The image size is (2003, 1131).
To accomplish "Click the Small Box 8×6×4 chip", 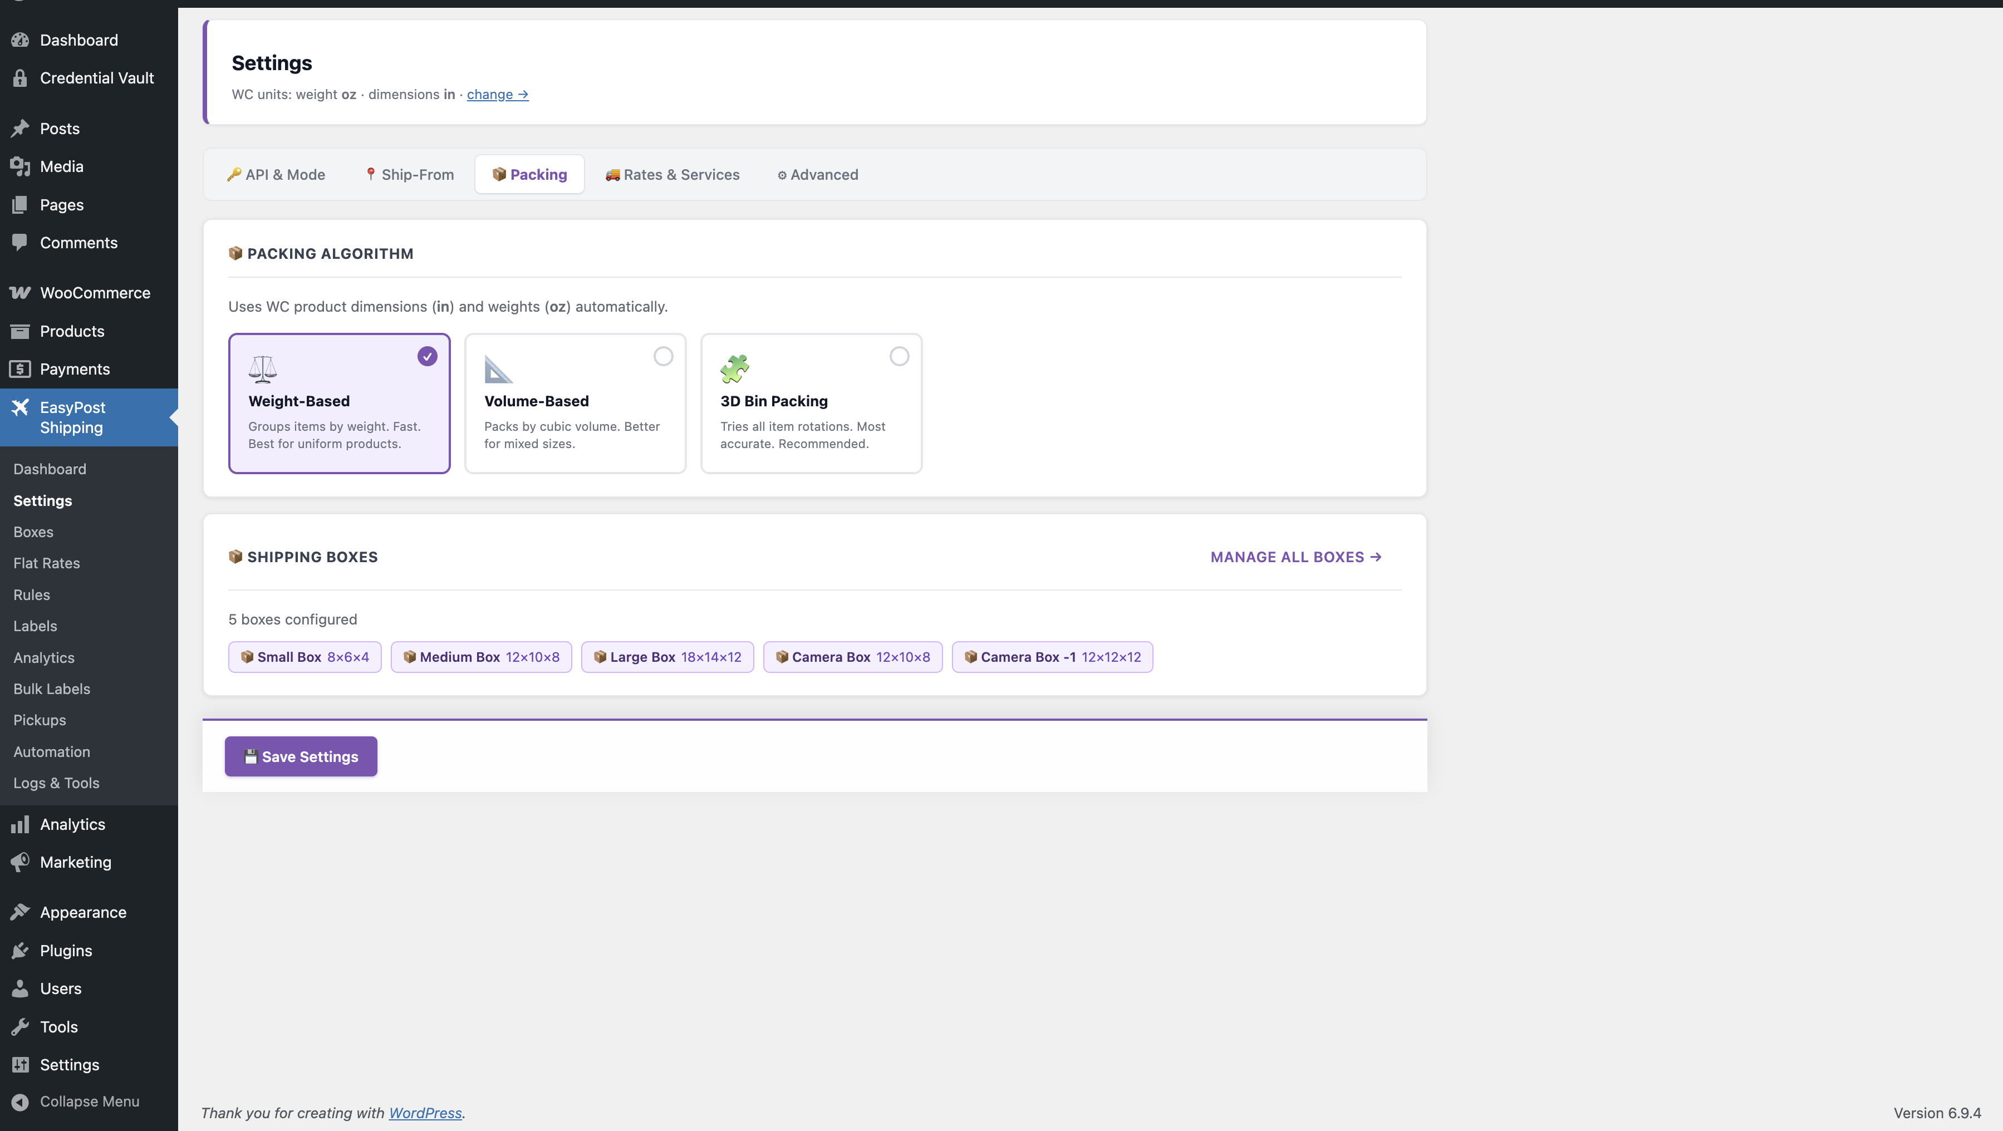I will [x=305, y=657].
